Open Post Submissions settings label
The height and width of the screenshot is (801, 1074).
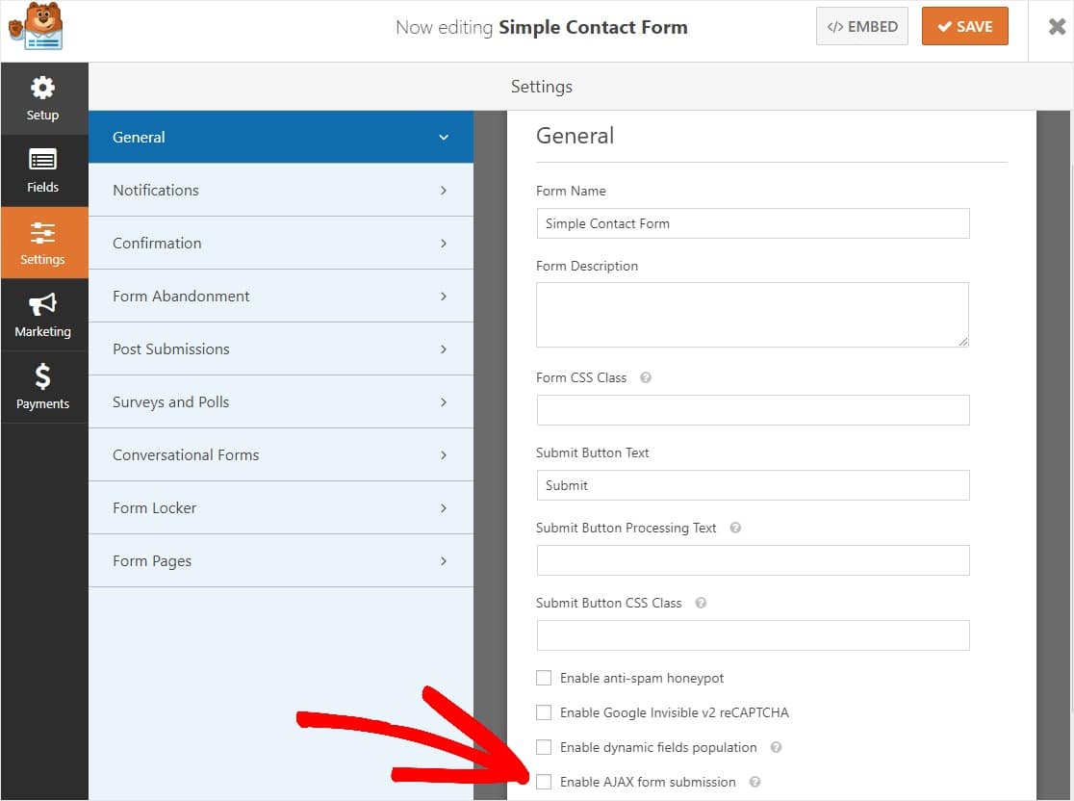[171, 349]
